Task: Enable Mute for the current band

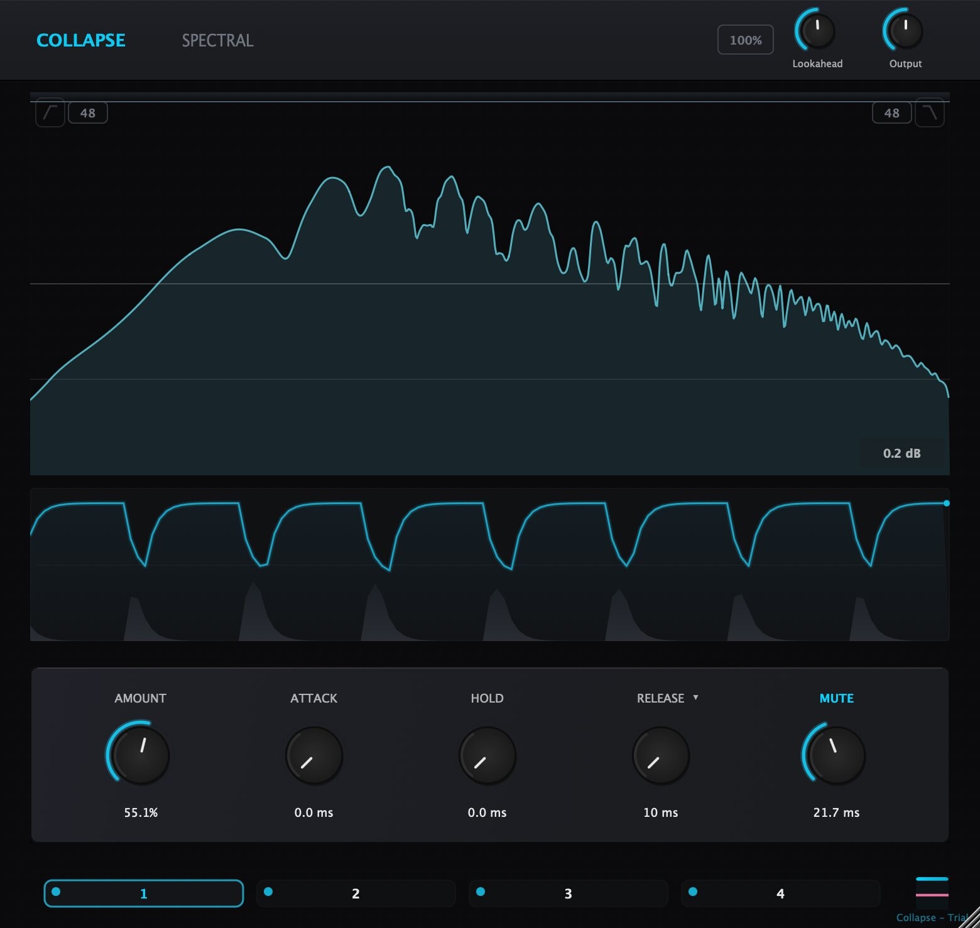Action: click(x=836, y=698)
